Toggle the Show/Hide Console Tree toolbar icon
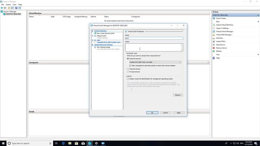Image resolution: width=260 pixels, height=146 pixels. (13, 8)
